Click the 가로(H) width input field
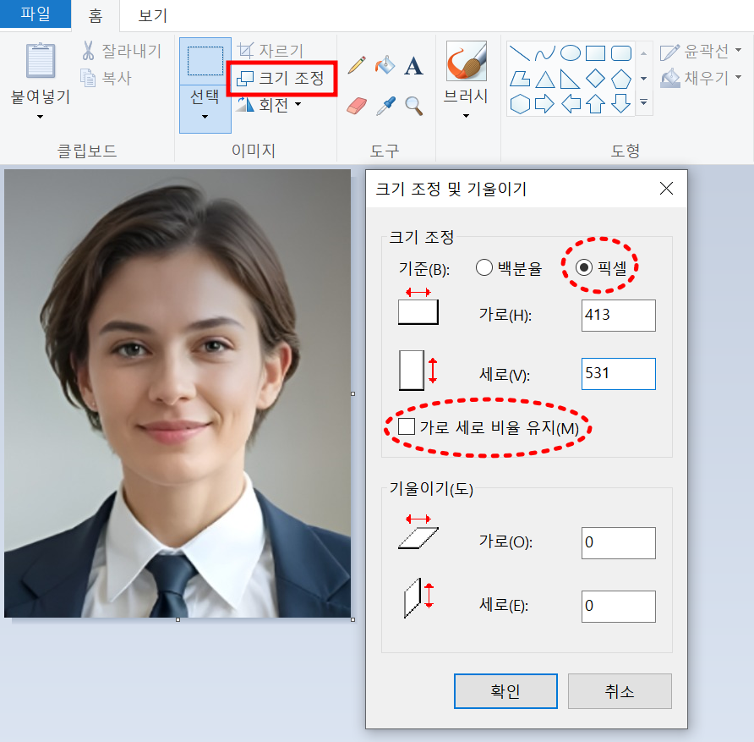Image resolution: width=754 pixels, height=742 pixels. point(618,315)
